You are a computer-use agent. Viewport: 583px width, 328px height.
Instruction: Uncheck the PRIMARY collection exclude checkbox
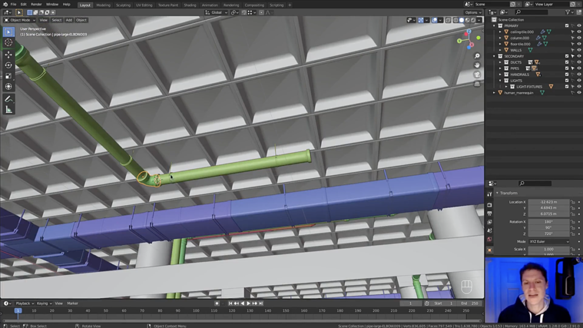pyautogui.click(x=566, y=26)
